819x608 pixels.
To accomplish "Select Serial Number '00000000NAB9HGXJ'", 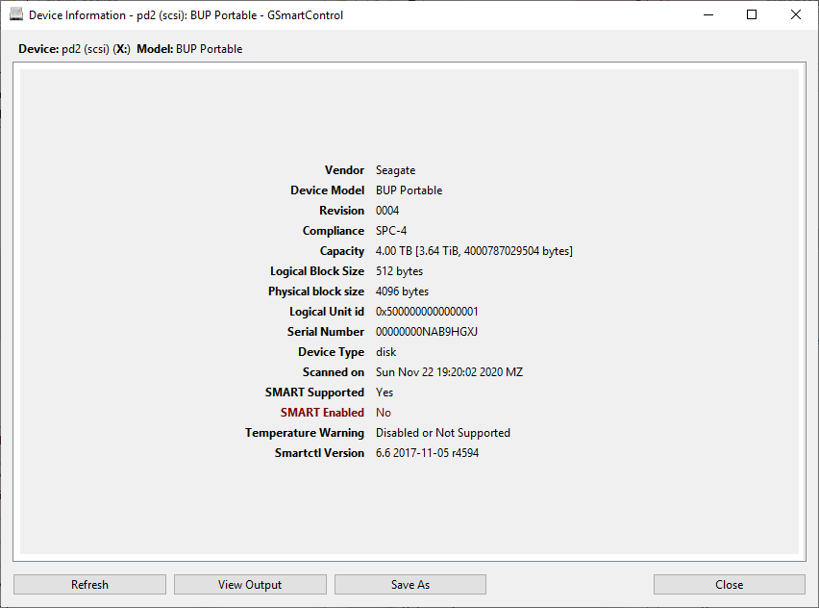I will coord(427,332).
